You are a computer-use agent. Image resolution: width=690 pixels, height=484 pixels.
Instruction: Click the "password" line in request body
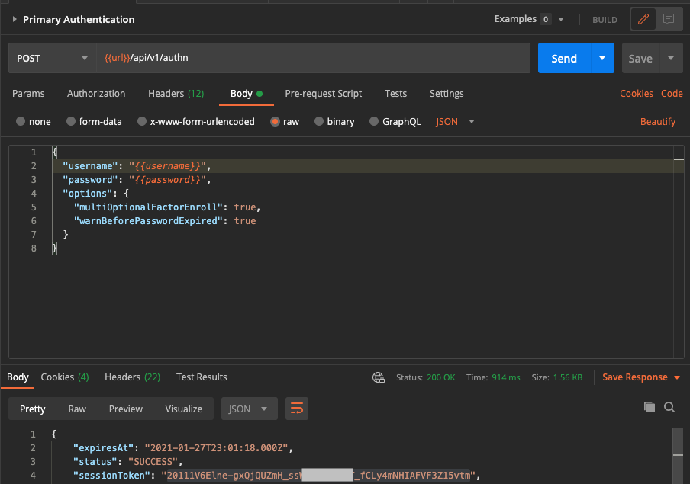click(x=137, y=180)
